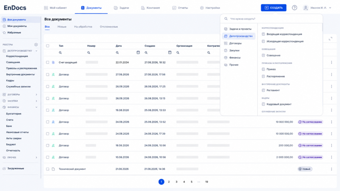
Task: Open the Задачи top navigation tab
Action: (x=122, y=8)
